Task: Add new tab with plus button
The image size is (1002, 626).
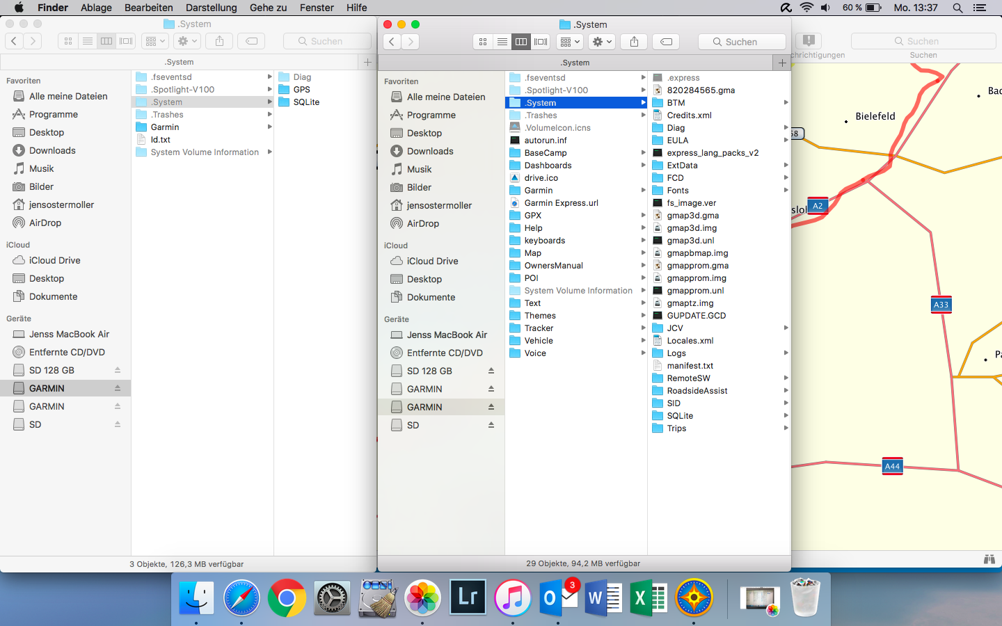Action: 782,63
